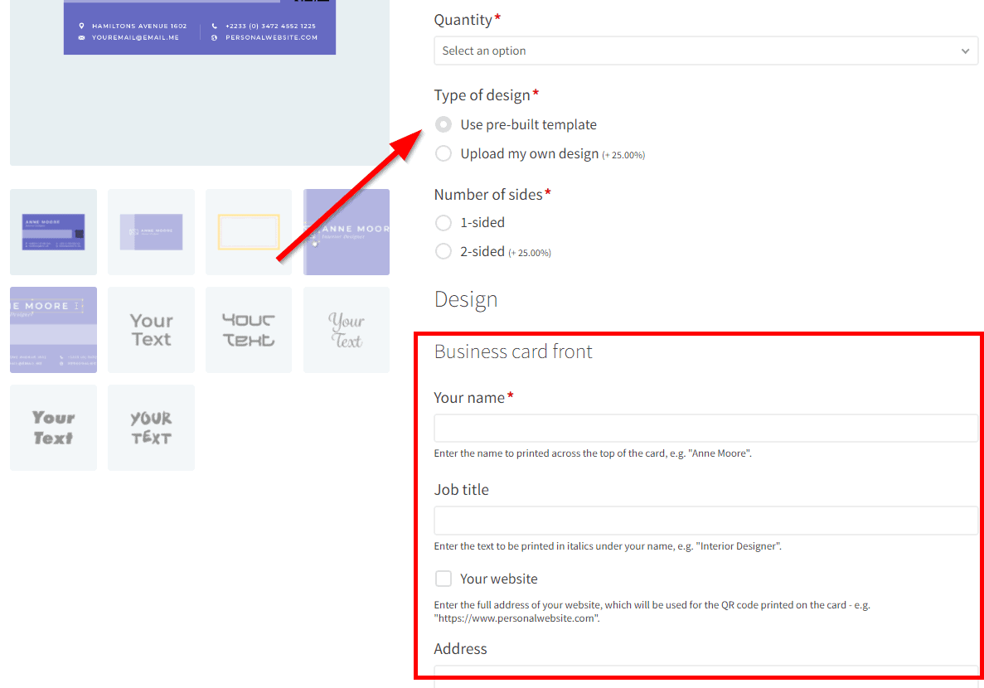This screenshot has width=984, height=688.
Task: Select the bold chunky 'Your Text' thumbnail
Action: coord(53,428)
